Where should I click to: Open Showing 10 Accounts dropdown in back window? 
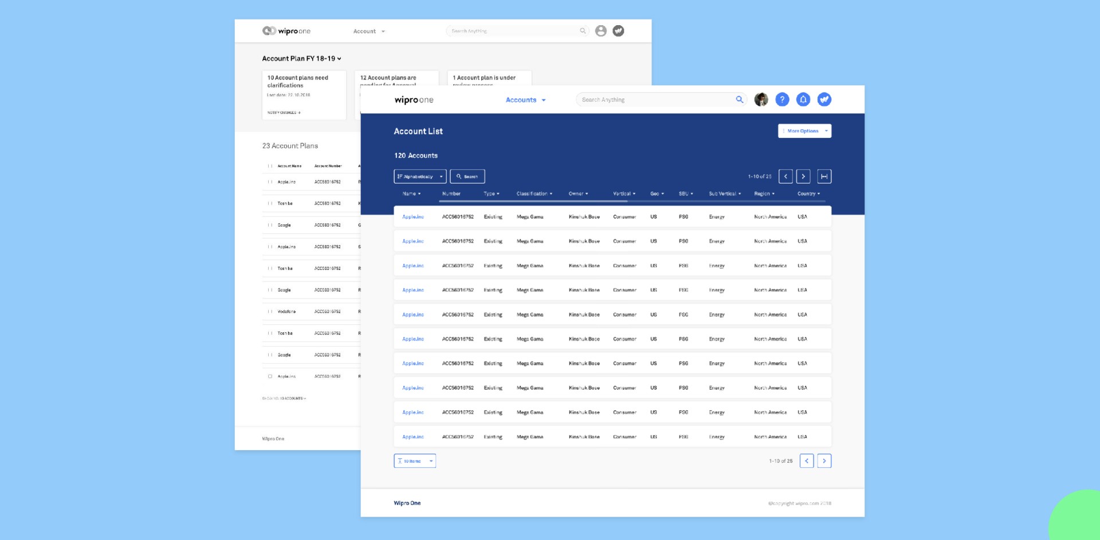point(284,398)
